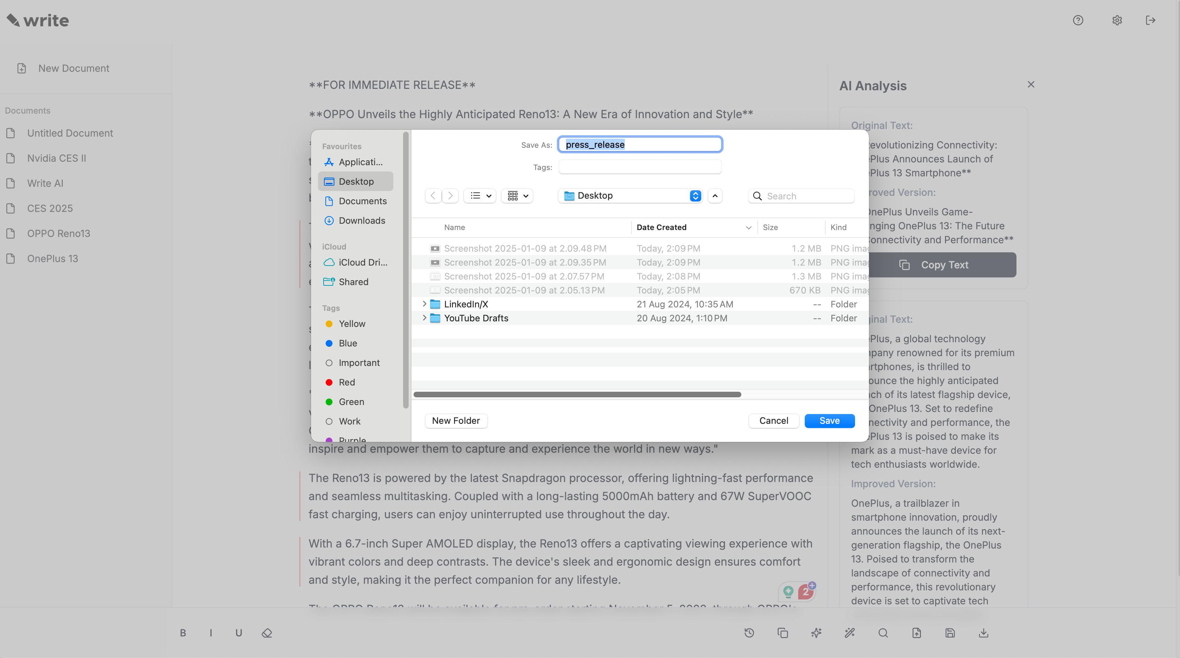Click the Tags input field
The image size is (1180, 658).
click(640, 167)
